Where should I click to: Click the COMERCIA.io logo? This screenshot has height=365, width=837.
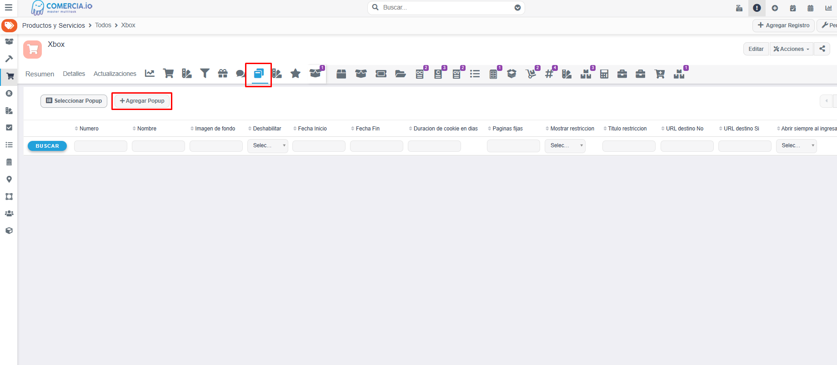click(61, 8)
